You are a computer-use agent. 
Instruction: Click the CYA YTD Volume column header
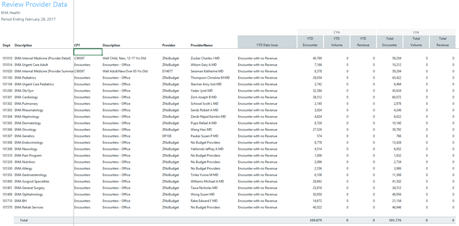pos(337,42)
